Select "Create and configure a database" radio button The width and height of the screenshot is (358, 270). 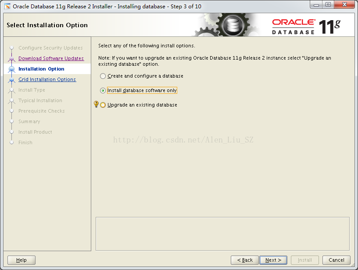pyautogui.click(x=103, y=76)
